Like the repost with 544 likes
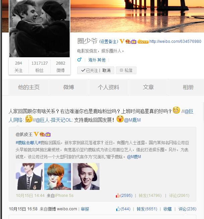The image size is (204, 219). click(x=123, y=209)
